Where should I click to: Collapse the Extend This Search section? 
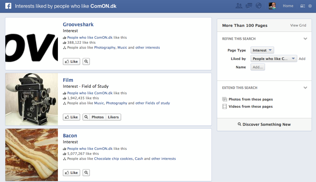tap(305, 88)
